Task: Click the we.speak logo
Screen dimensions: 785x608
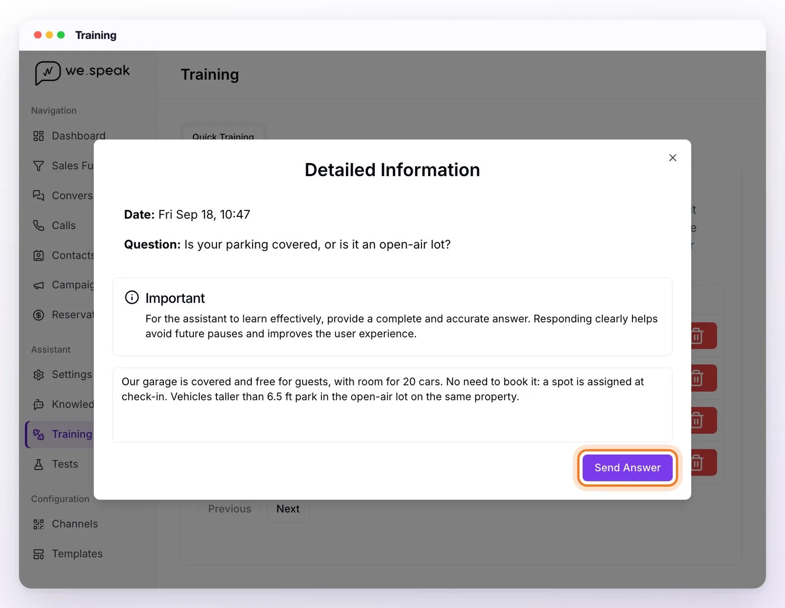Action: pos(82,73)
